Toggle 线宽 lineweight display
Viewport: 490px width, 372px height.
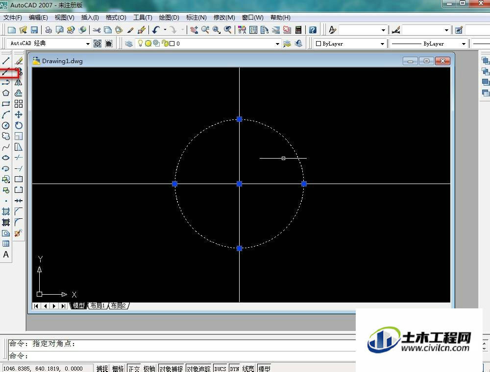coord(248,369)
